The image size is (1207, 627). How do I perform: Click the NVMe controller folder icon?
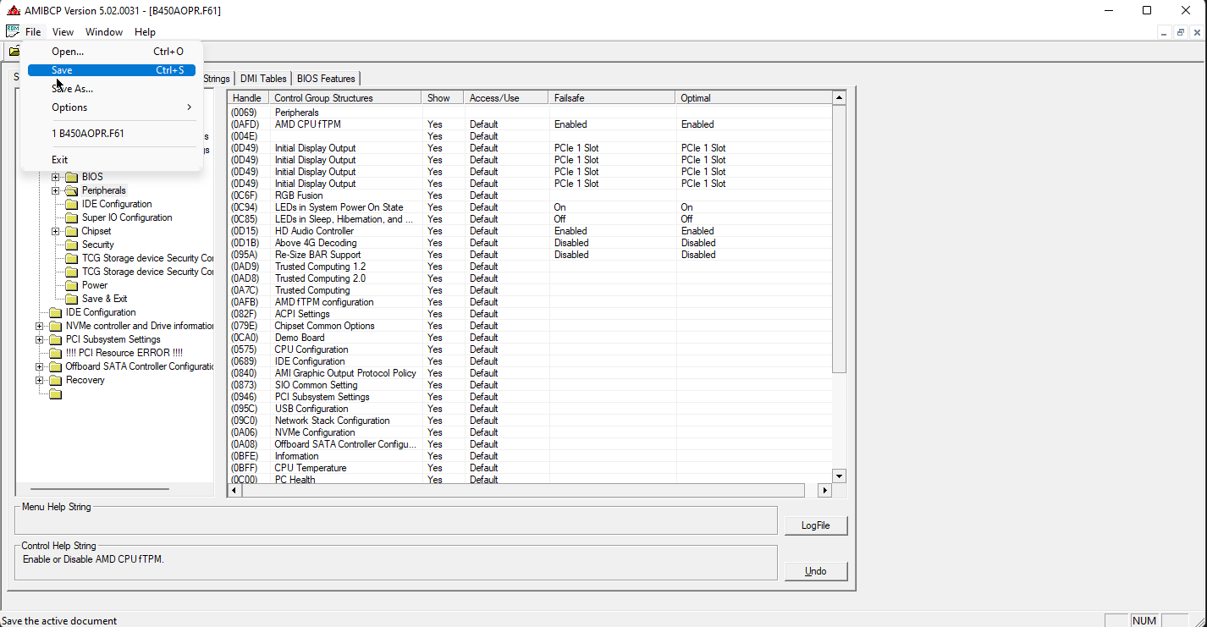click(x=55, y=326)
